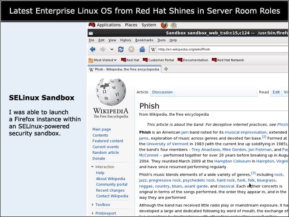This screenshot has height=217, width=289.
Task: Open the System menu
Action: point(149,25)
